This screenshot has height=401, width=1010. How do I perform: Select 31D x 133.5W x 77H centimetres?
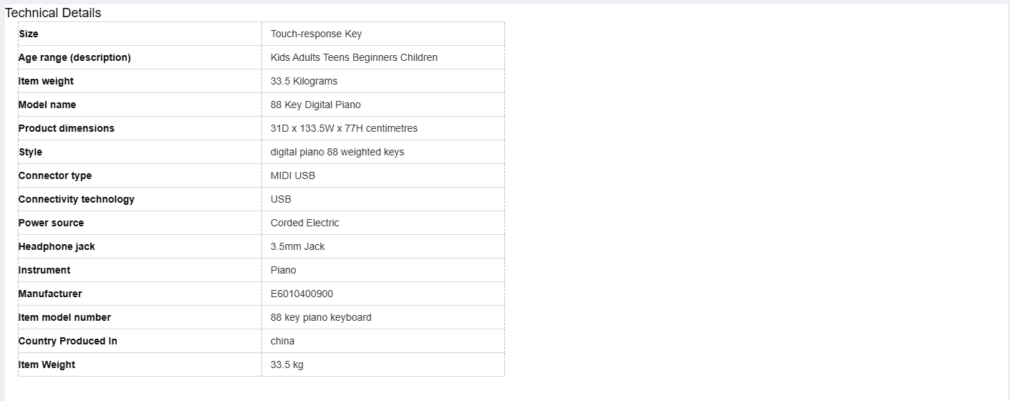344,128
